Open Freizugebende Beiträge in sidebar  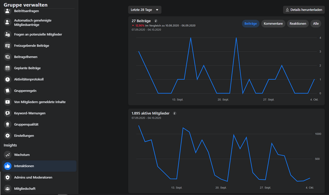point(31,46)
